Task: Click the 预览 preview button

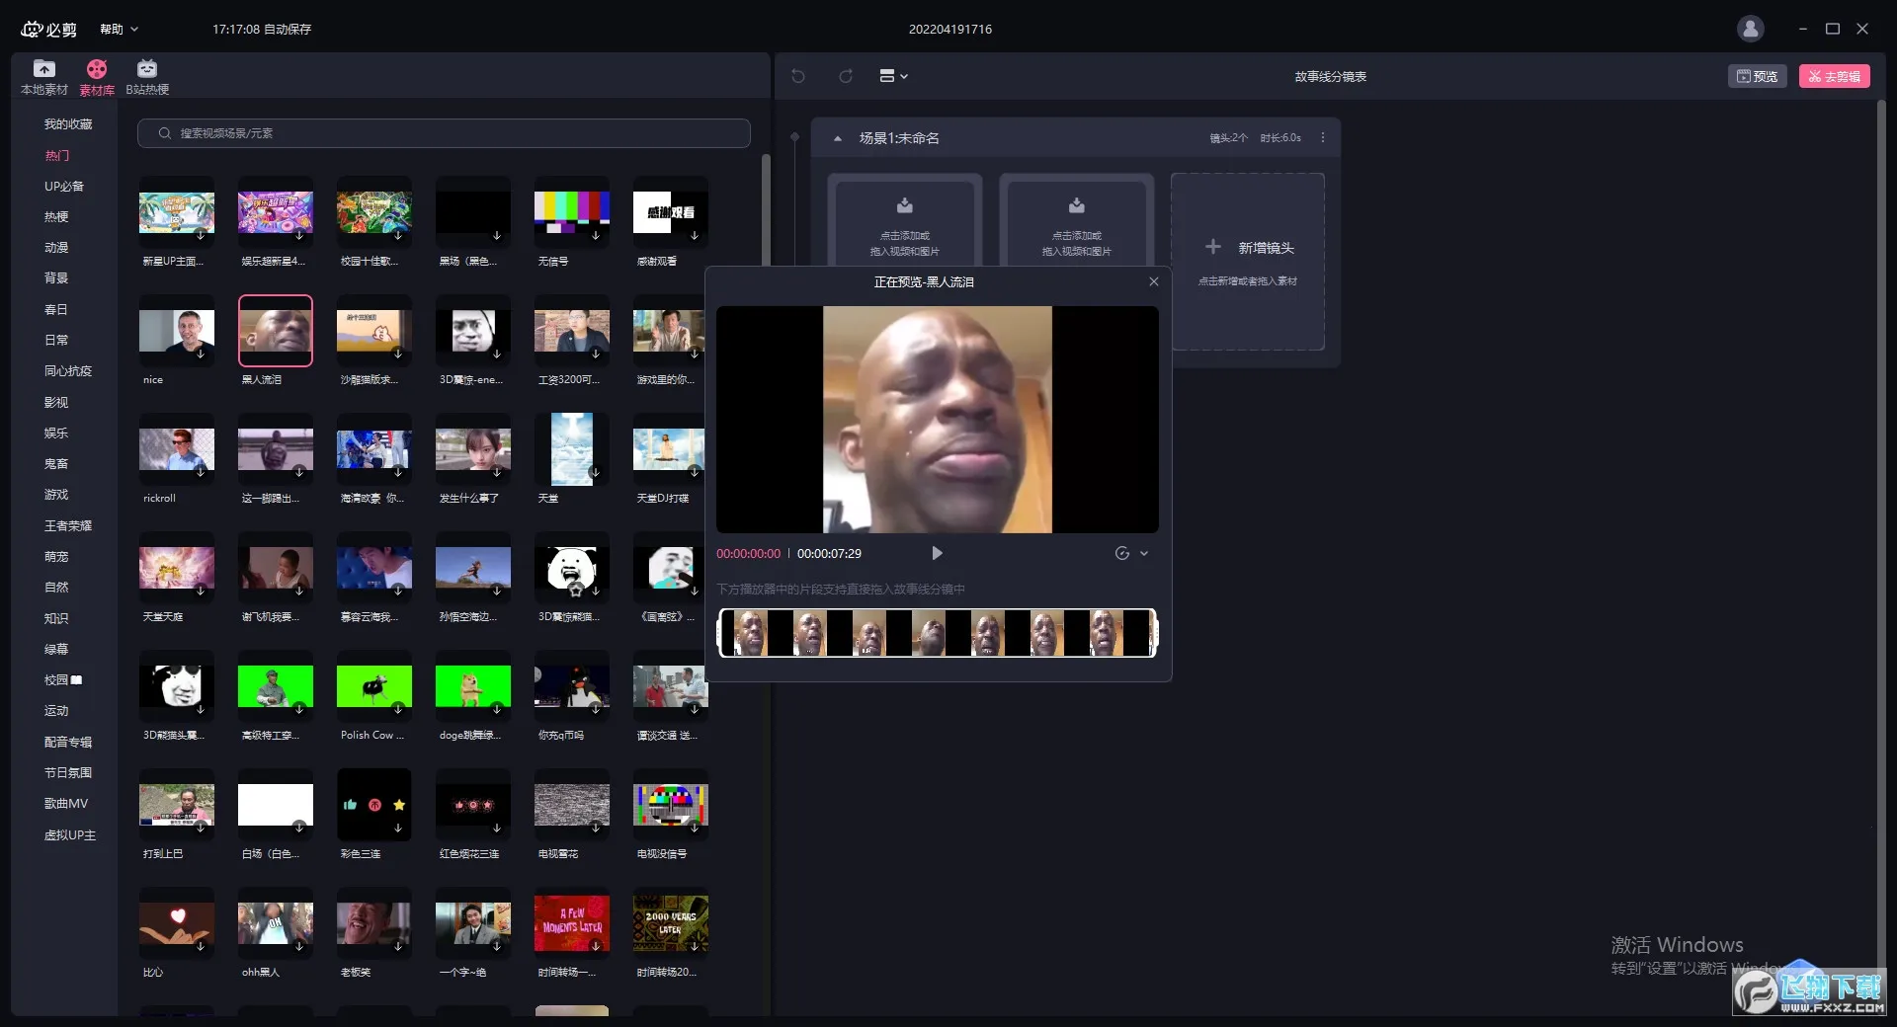Action: click(x=1757, y=76)
